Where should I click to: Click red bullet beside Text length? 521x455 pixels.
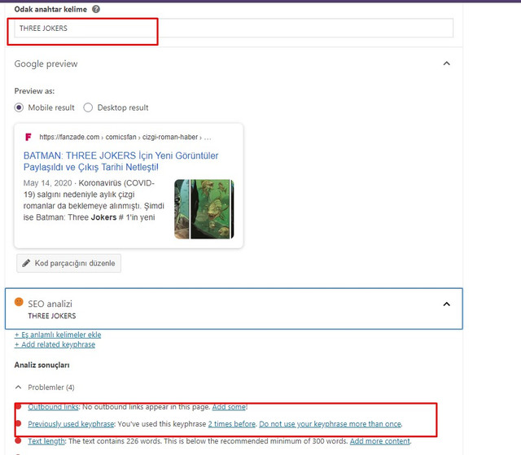pyautogui.click(x=18, y=440)
